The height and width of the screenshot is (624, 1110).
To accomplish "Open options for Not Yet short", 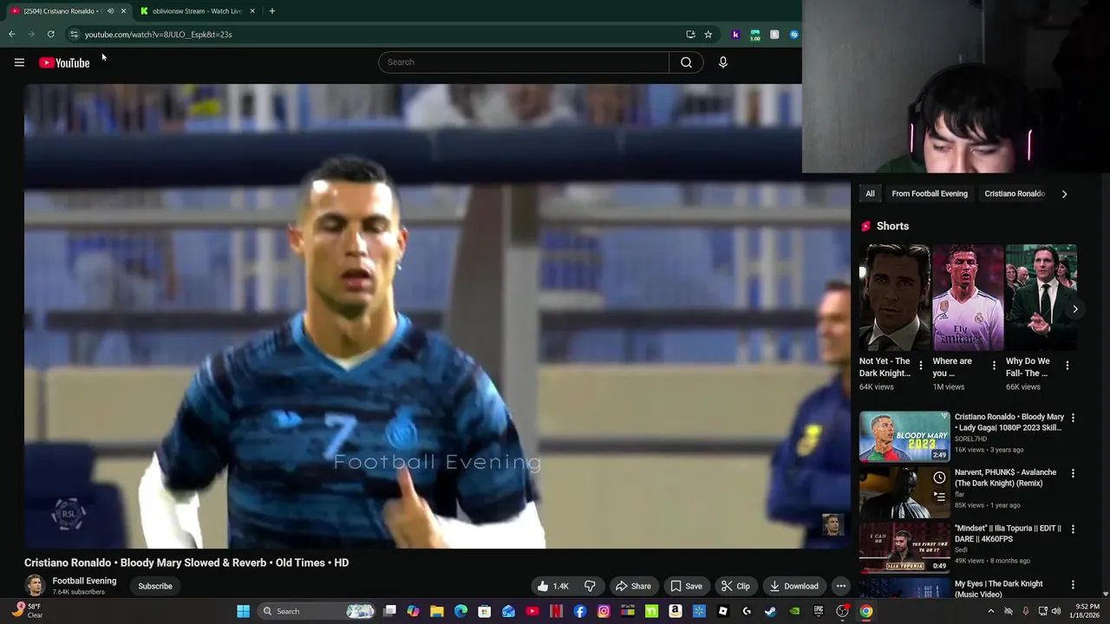I will 921,366.
